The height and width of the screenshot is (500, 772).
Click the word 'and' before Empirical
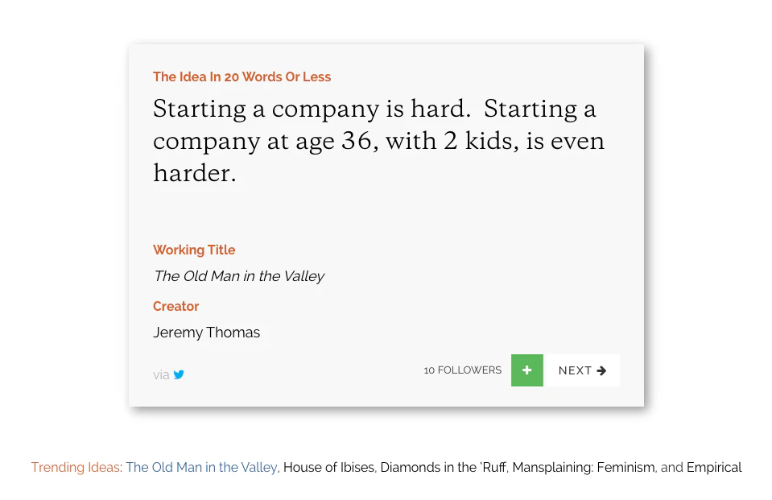671,467
